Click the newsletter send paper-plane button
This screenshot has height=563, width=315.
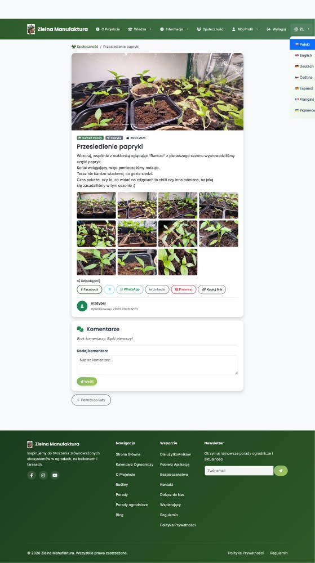point(281,470)
